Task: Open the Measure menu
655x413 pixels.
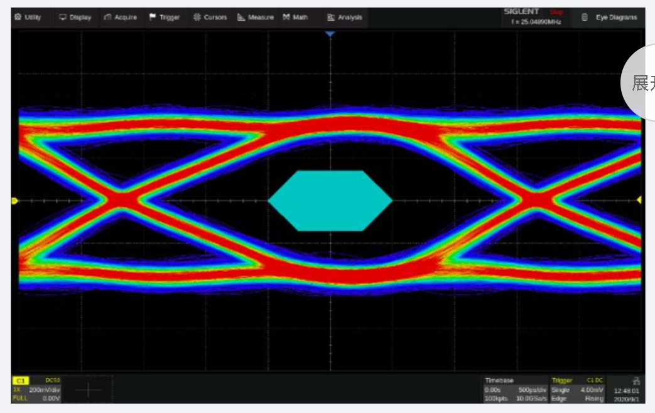Action: tap(256, 17)
